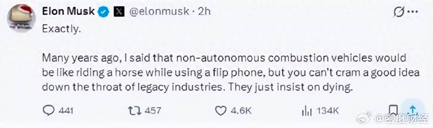The width and height of the screenshot is (433, 128).
Task: Click the black X affiliation badge
Action: click(x=119, y=12)
